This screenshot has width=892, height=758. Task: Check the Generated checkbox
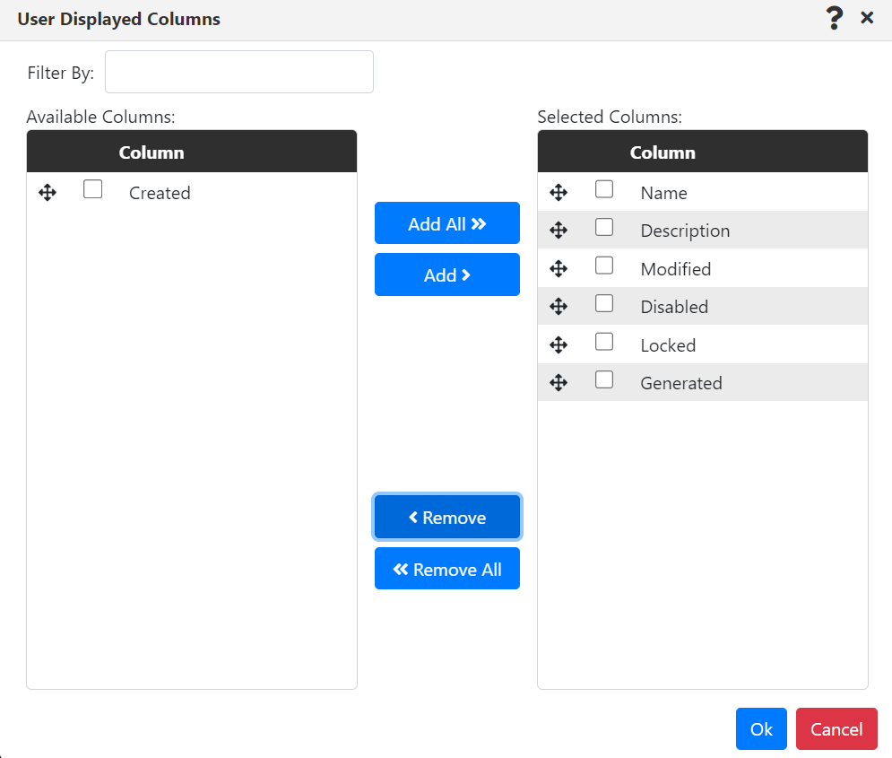(604, 379)
